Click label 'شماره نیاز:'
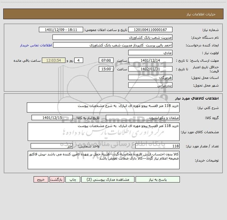Viewport: 227px width, 220px height. pos(210,30)
